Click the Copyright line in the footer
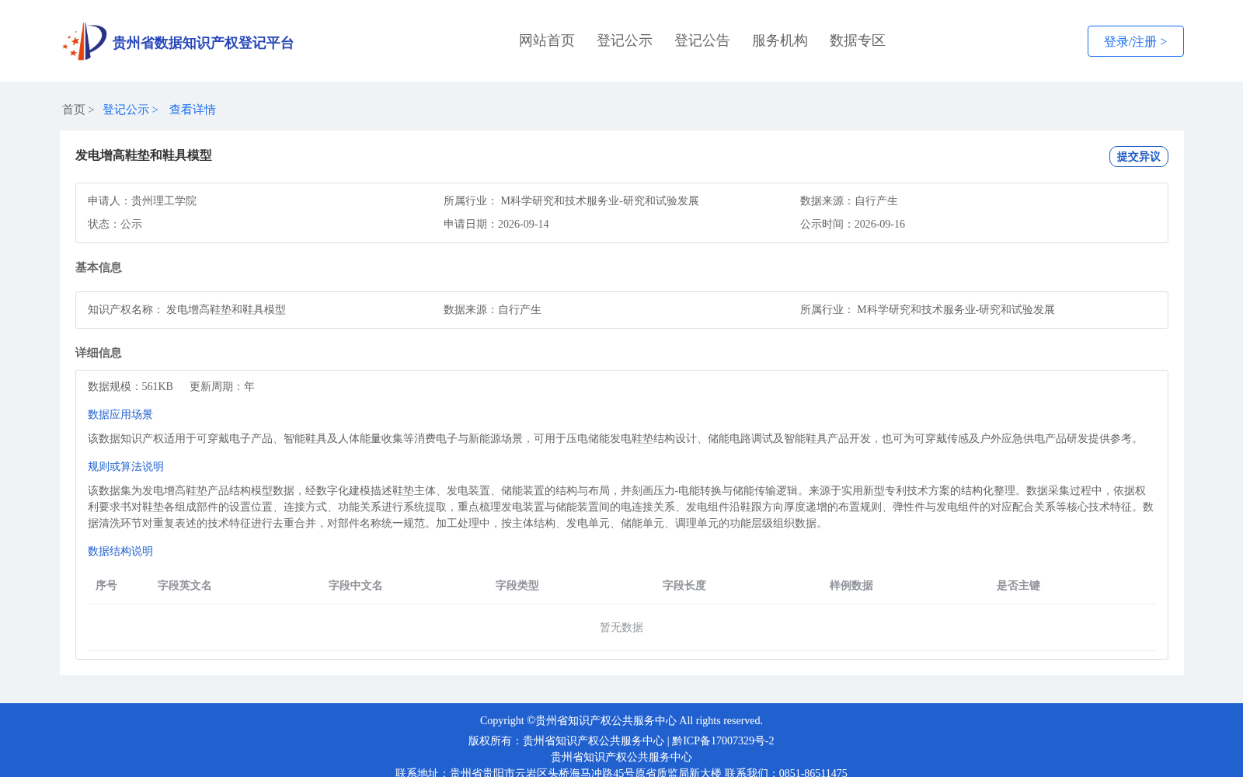Image resolution: width=1243 pixels, height=777 pixels. [x=621, y=720]
